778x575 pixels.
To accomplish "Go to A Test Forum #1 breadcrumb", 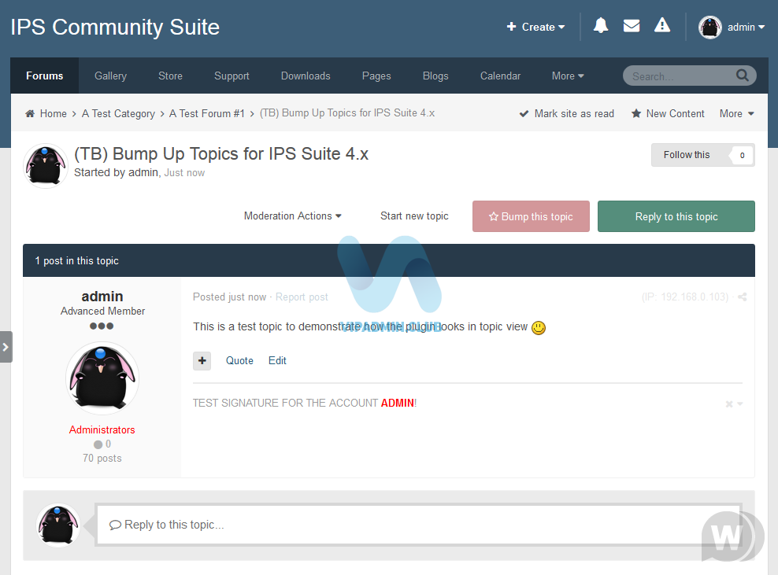I will click(207, 113).
